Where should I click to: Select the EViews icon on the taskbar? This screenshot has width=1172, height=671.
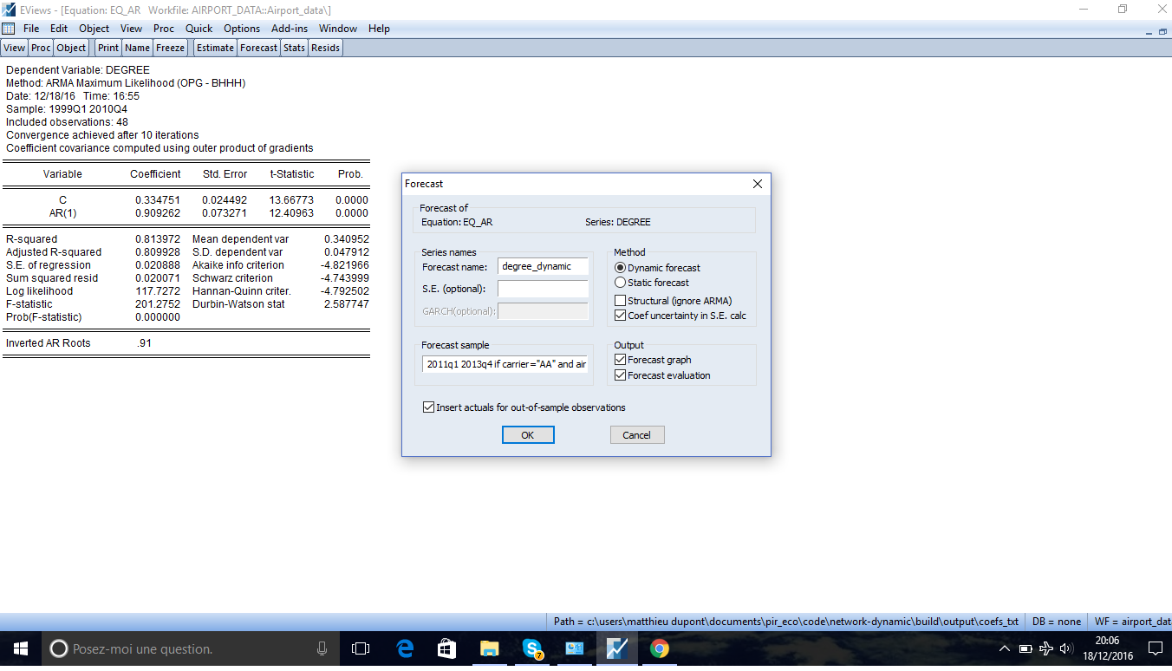[617, 648]
